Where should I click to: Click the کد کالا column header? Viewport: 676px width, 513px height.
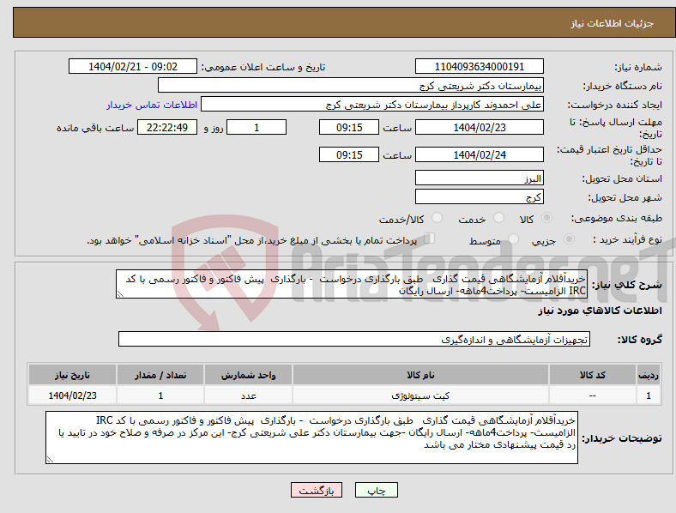point(593,375)
